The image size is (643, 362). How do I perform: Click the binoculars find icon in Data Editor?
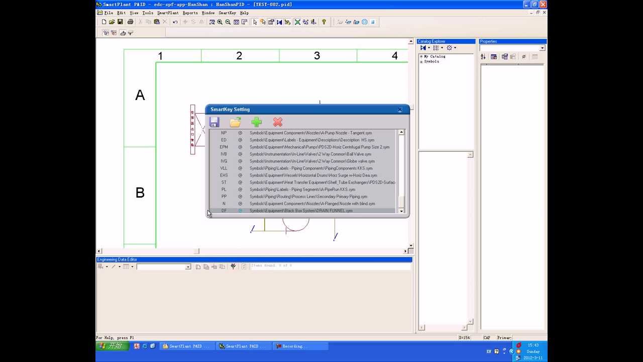(233, 266)
